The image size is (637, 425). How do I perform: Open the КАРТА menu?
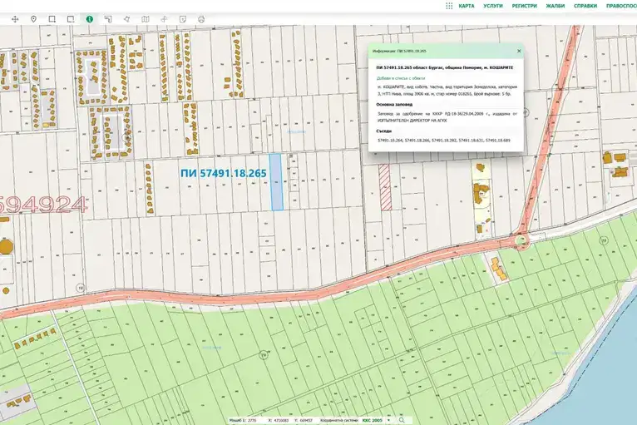tap(467, 6)
